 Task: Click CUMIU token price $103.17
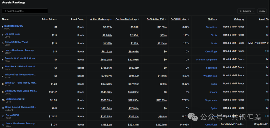click(x=53, y=92)
